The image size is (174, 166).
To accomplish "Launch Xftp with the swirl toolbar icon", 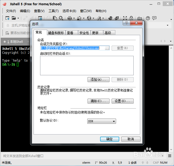I will point(110,18).
